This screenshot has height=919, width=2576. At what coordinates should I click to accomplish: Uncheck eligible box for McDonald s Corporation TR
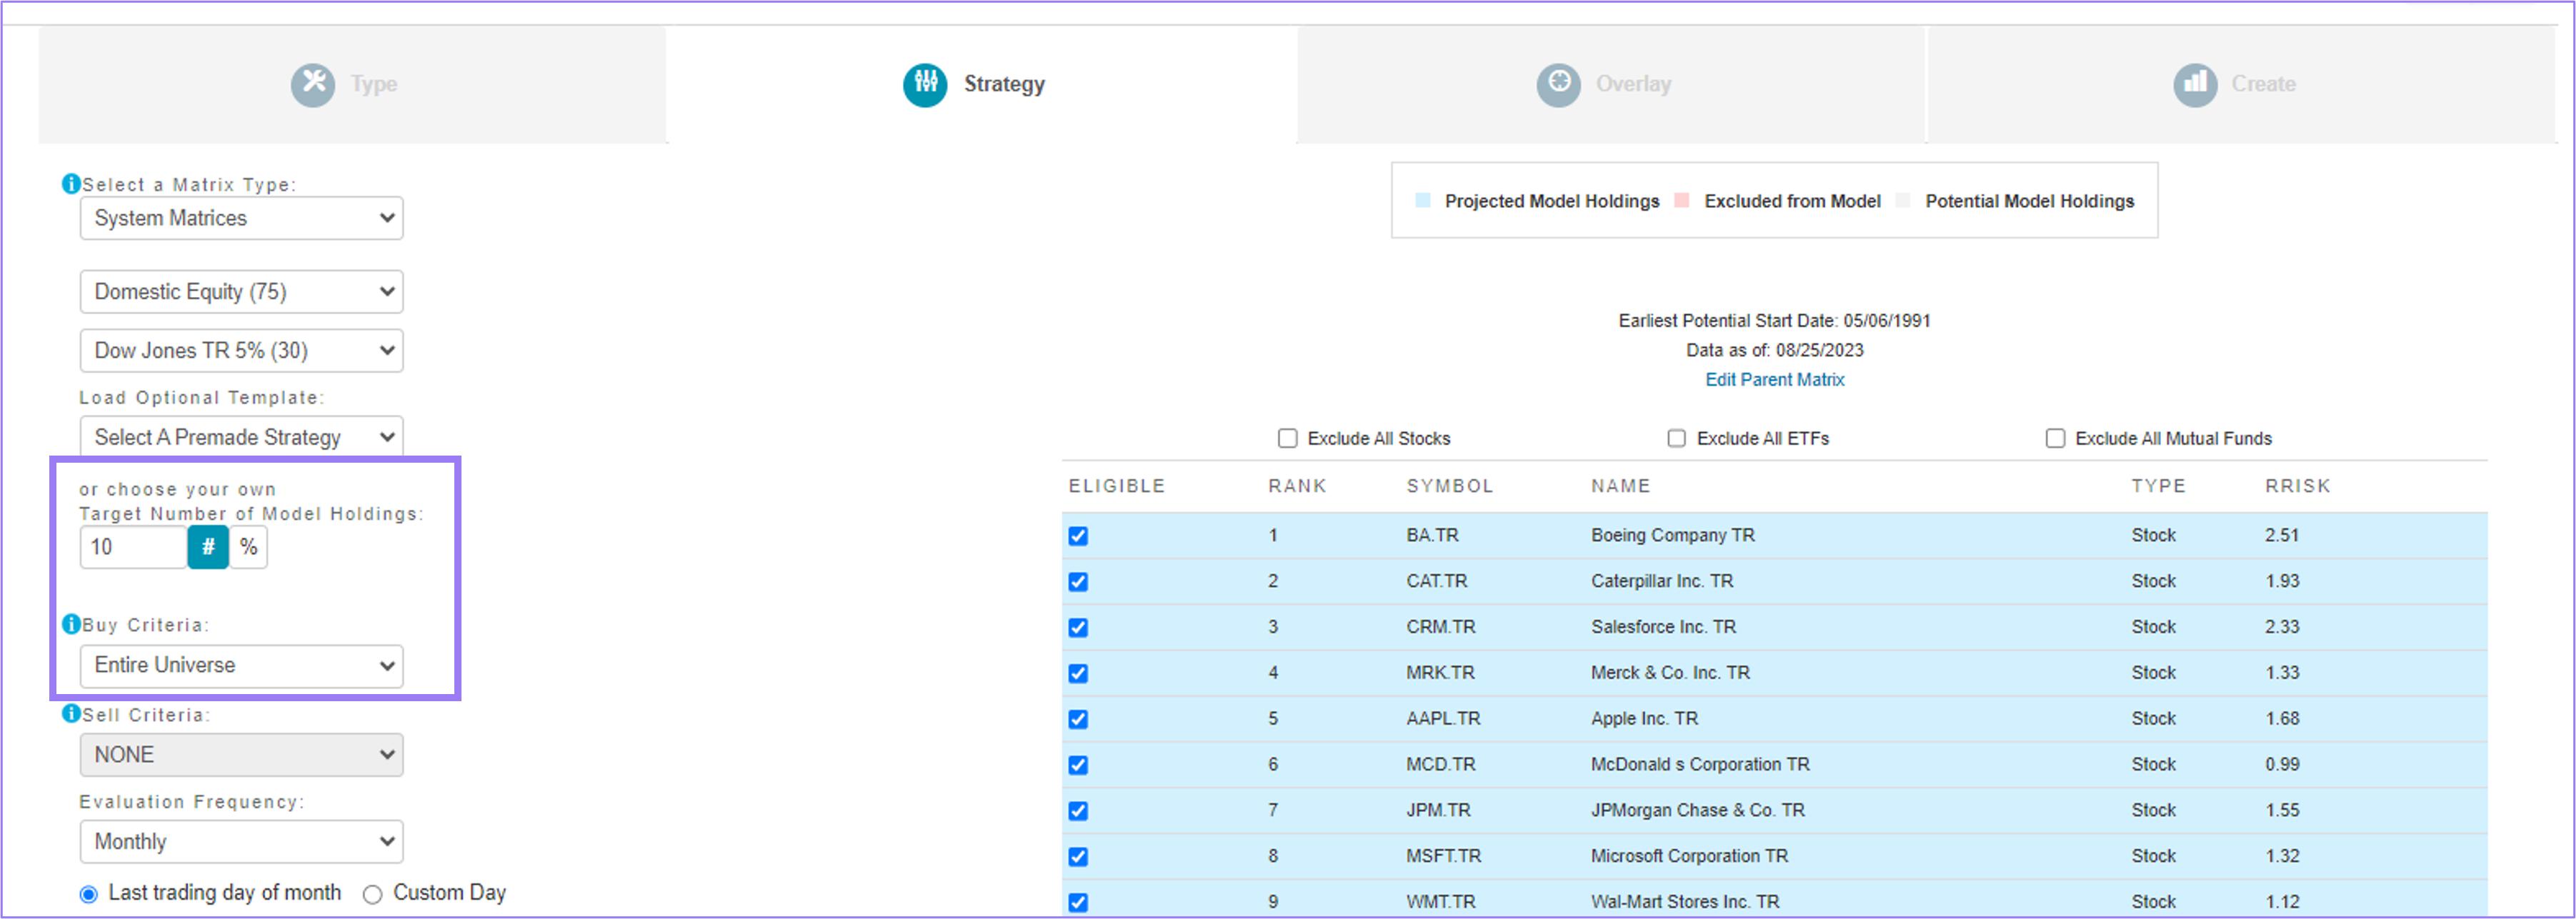point(1078,766)
